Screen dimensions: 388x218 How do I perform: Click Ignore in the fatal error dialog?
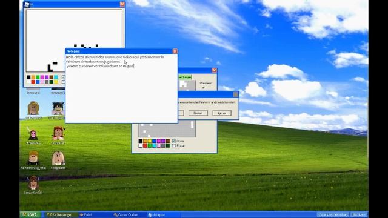coord(222,113)
